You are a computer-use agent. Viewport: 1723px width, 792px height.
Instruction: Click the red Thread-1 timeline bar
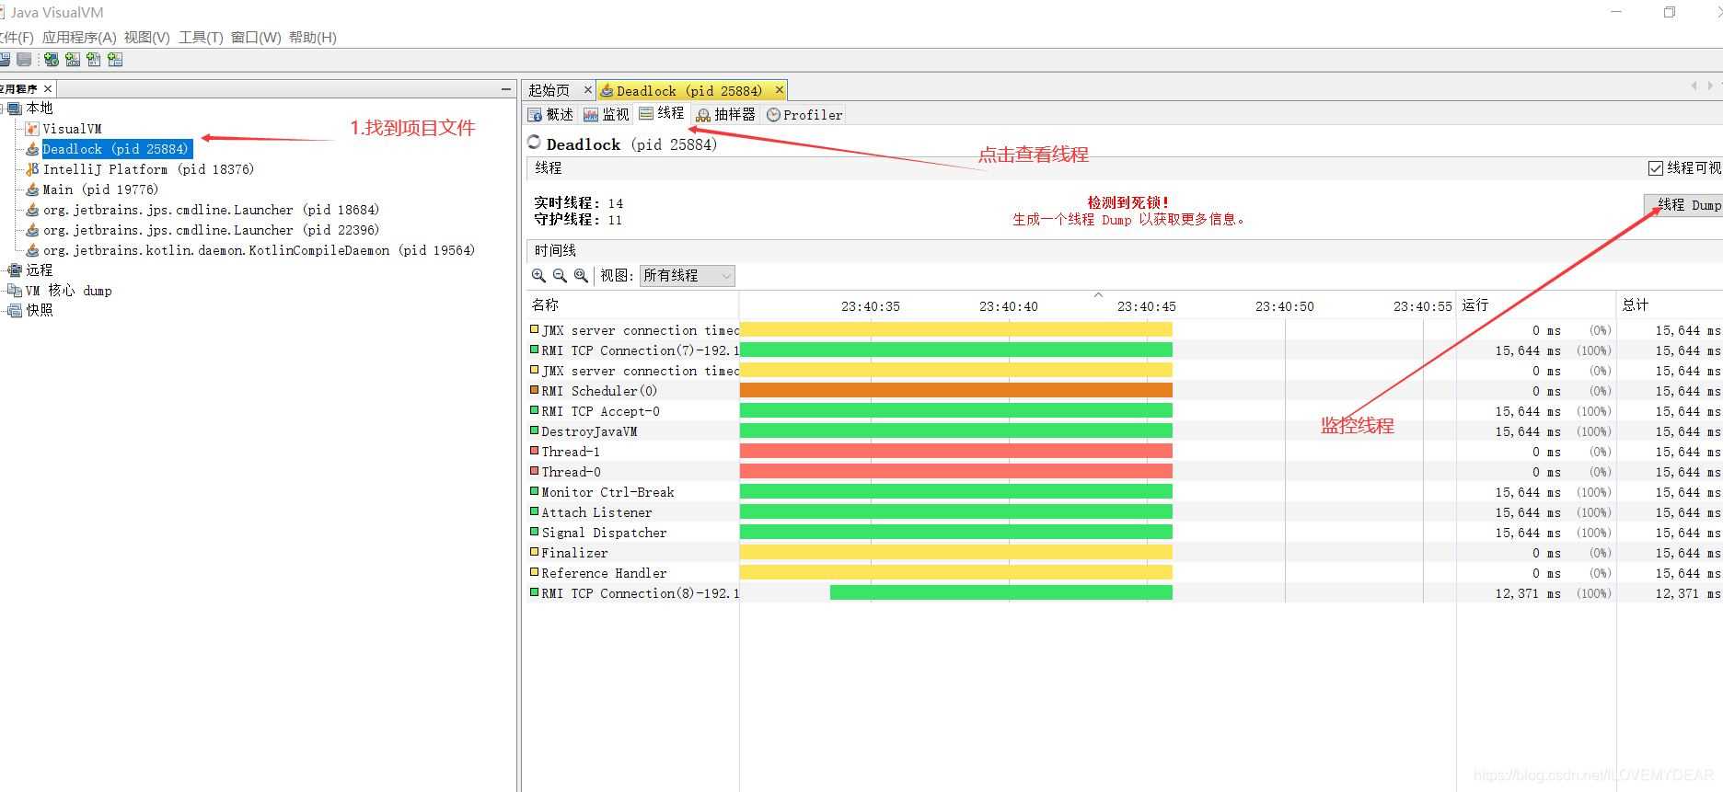click(x=955, y=452)
